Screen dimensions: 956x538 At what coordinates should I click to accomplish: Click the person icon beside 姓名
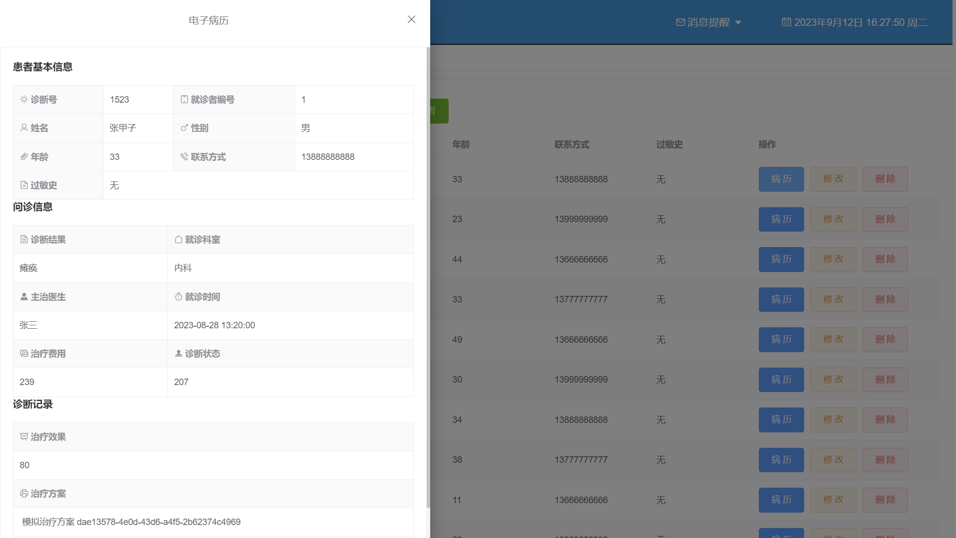24,128
